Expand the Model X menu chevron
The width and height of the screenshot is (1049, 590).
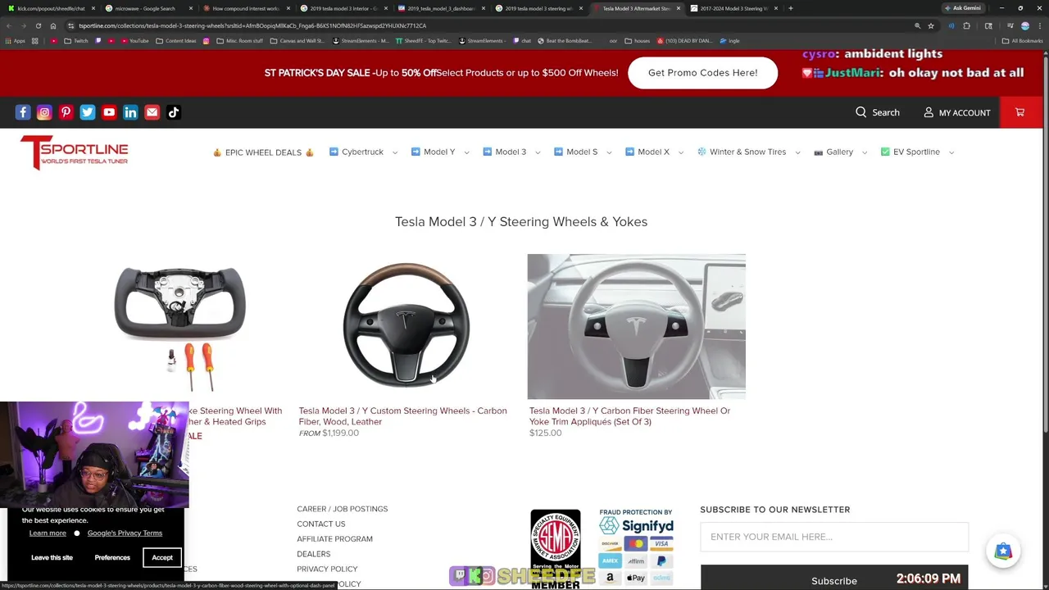[x=681, y=152]
